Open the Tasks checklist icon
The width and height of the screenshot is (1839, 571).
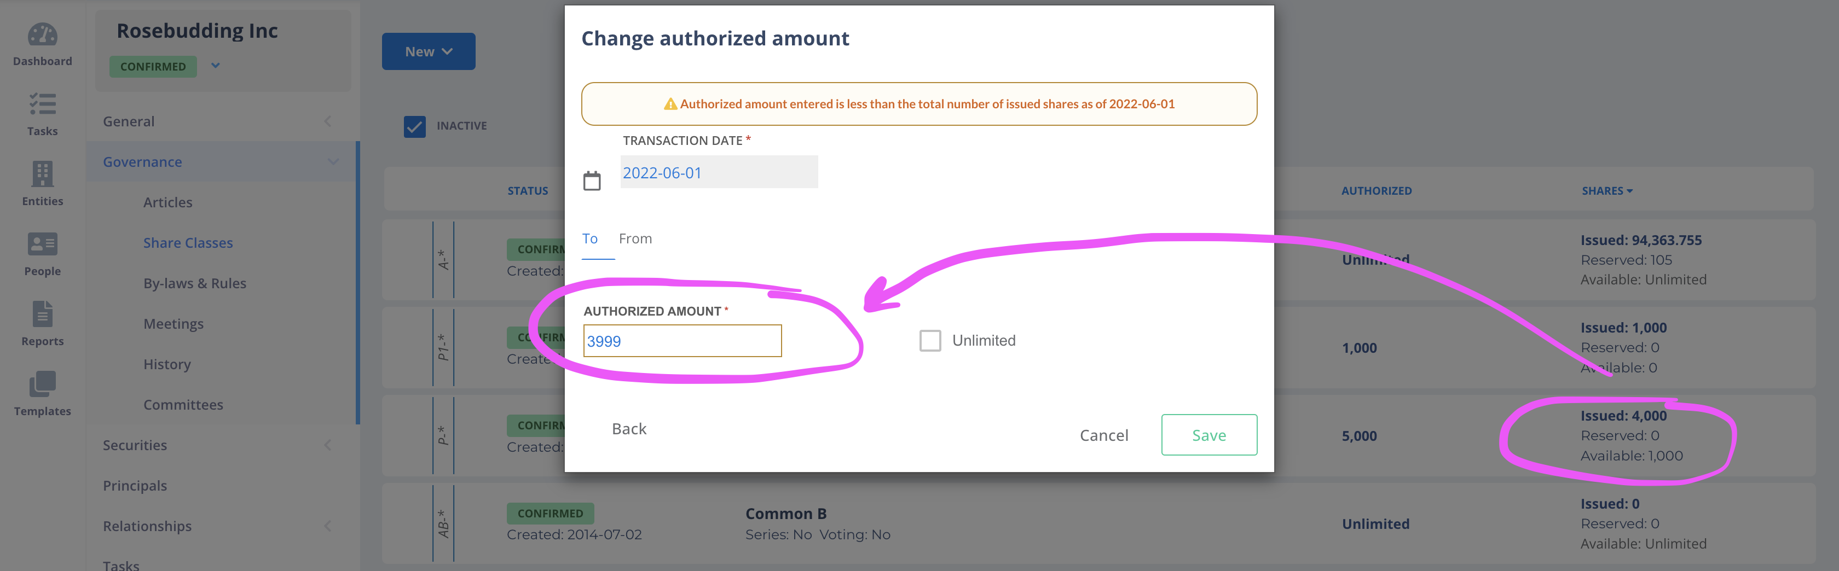point(42,104)
